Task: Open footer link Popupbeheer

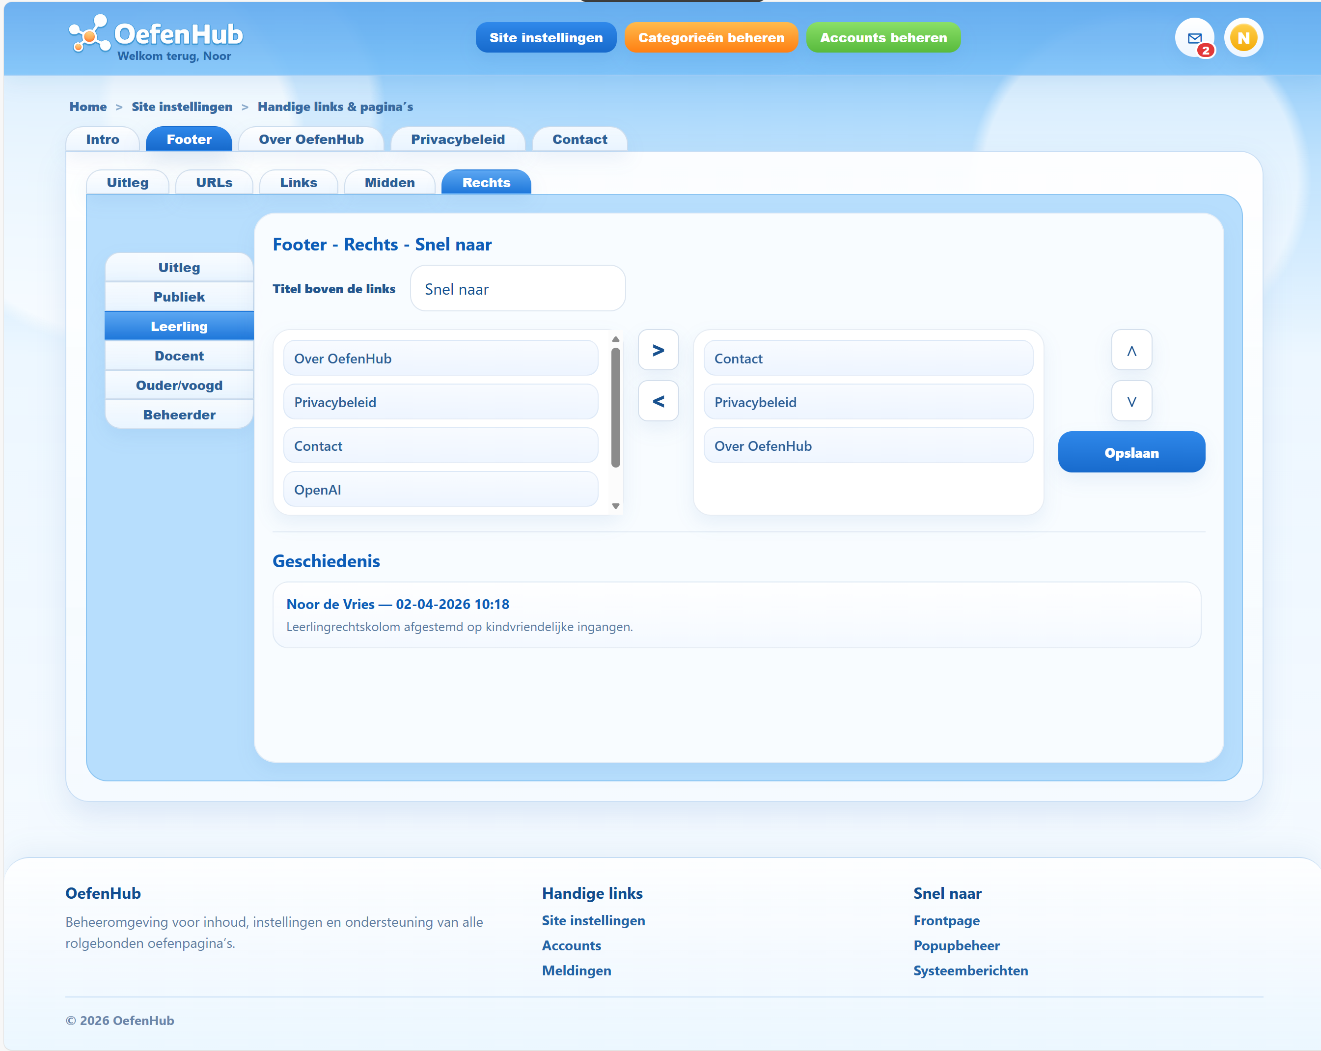Action: [956, 945]
